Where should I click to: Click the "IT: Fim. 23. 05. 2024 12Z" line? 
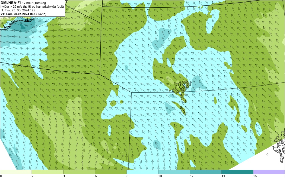click(18, 10)
